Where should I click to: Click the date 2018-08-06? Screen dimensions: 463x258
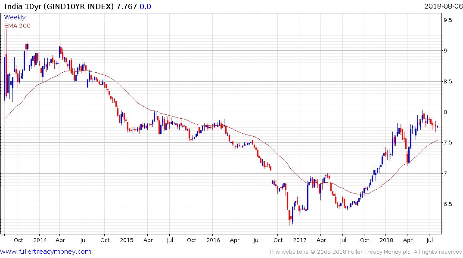pyautogui.click(x=444, y=6)
